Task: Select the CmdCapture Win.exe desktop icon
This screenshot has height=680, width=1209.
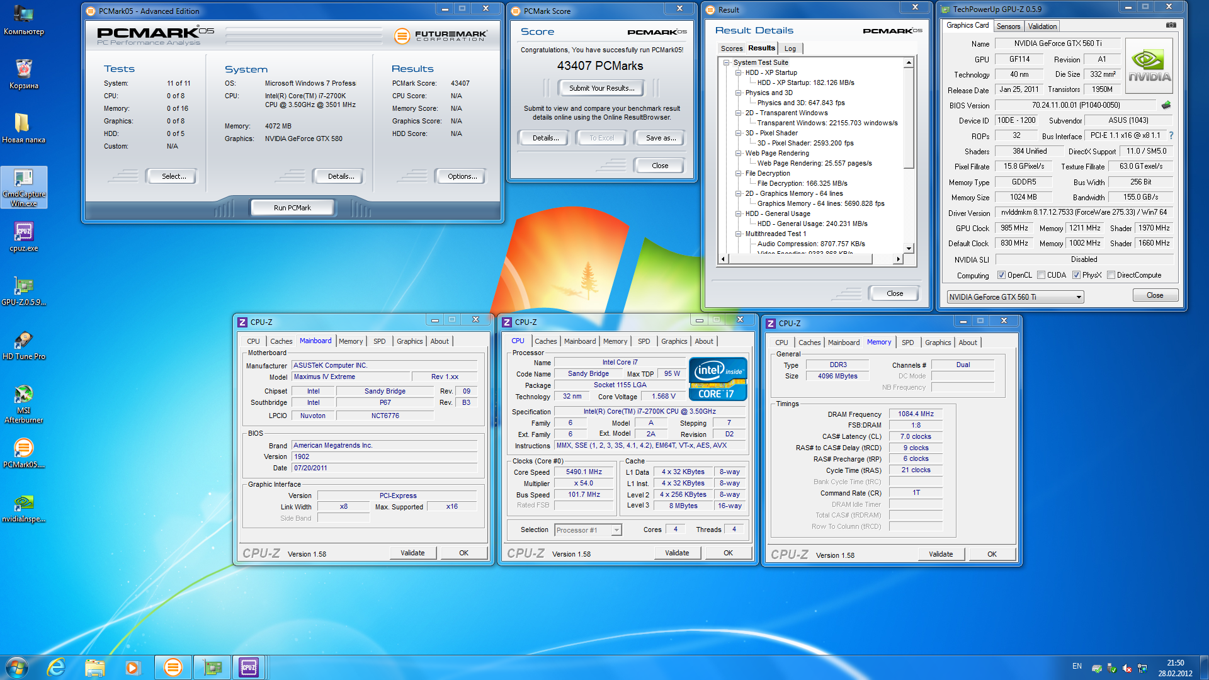Action: (24, 188)
